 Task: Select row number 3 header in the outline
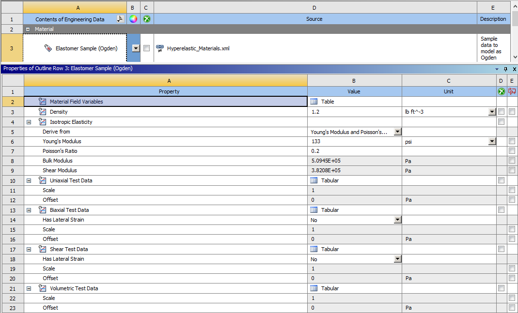click(12, 48)
